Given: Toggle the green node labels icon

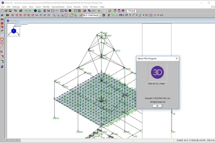Looking at the screenshot, I should 113,15.
